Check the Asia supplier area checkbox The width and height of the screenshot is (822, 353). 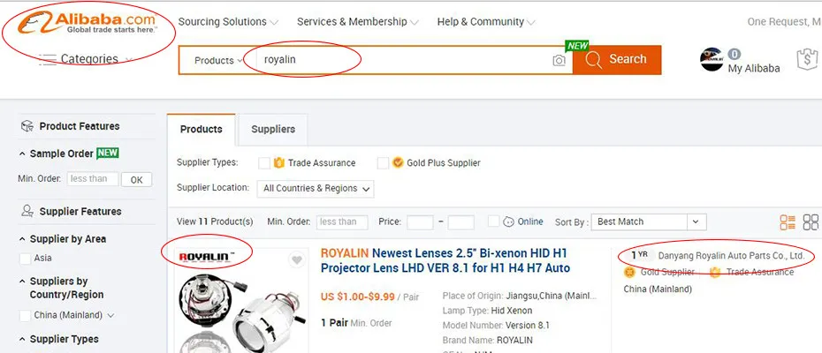25,259
